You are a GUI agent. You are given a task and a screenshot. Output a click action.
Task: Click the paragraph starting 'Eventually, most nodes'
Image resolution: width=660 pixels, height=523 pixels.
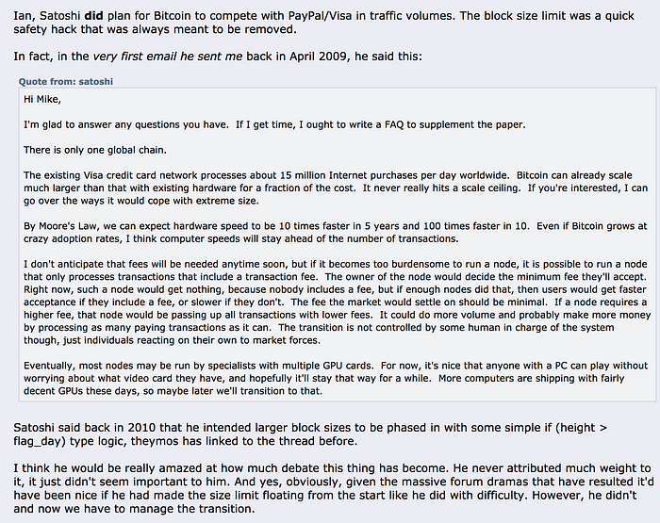336,378
